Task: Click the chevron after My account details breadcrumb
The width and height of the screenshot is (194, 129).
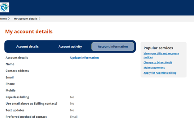Action: pos(39,19)
